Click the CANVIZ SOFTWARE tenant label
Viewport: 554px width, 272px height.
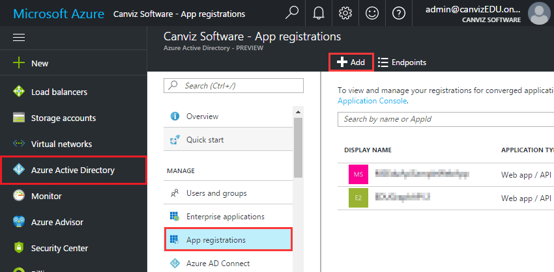point(491,20)
